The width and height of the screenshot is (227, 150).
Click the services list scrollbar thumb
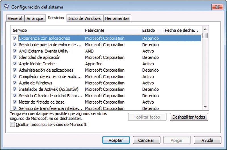pyautogui.click(x=205, y=35)
